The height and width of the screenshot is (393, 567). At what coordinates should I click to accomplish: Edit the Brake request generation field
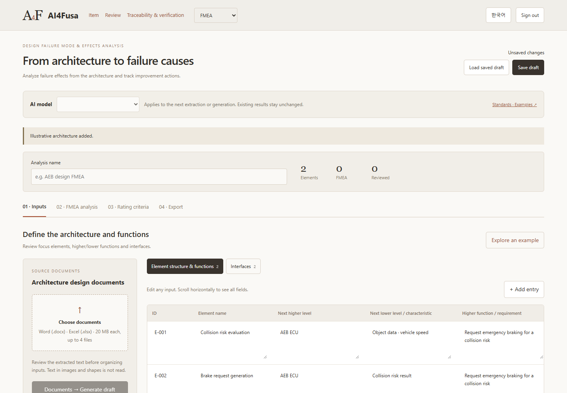coord(233,381)
